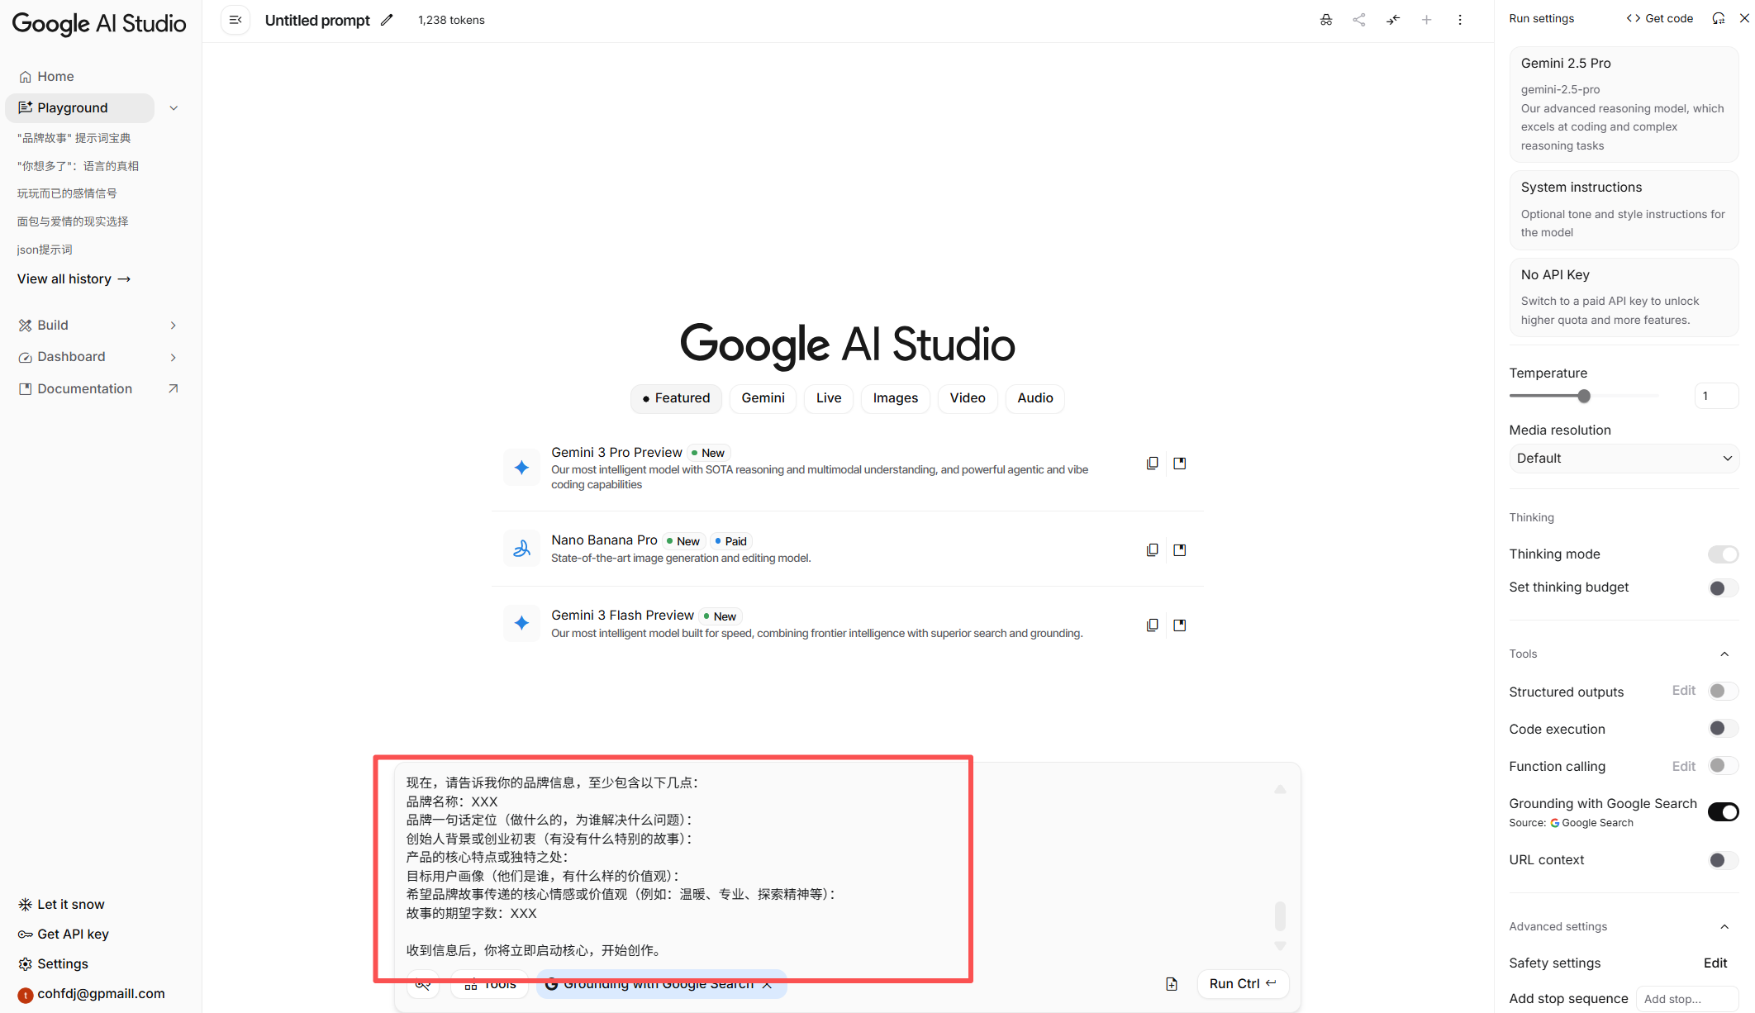Open the three-dot more options menu

1460,20
